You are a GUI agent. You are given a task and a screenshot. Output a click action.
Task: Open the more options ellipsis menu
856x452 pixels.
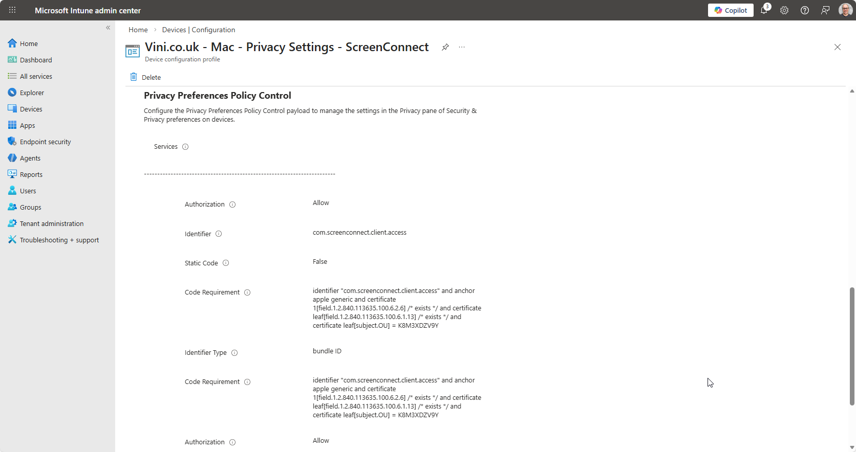[x=462, y=47]
